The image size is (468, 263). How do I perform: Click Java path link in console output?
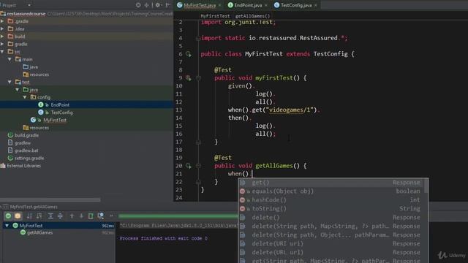(178, 226)
